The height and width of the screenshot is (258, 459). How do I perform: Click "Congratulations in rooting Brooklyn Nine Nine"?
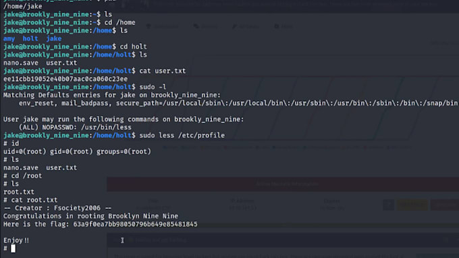90,216
